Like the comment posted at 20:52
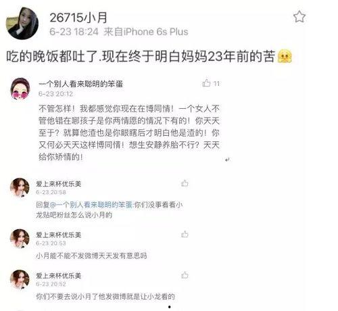 point(185,275)
